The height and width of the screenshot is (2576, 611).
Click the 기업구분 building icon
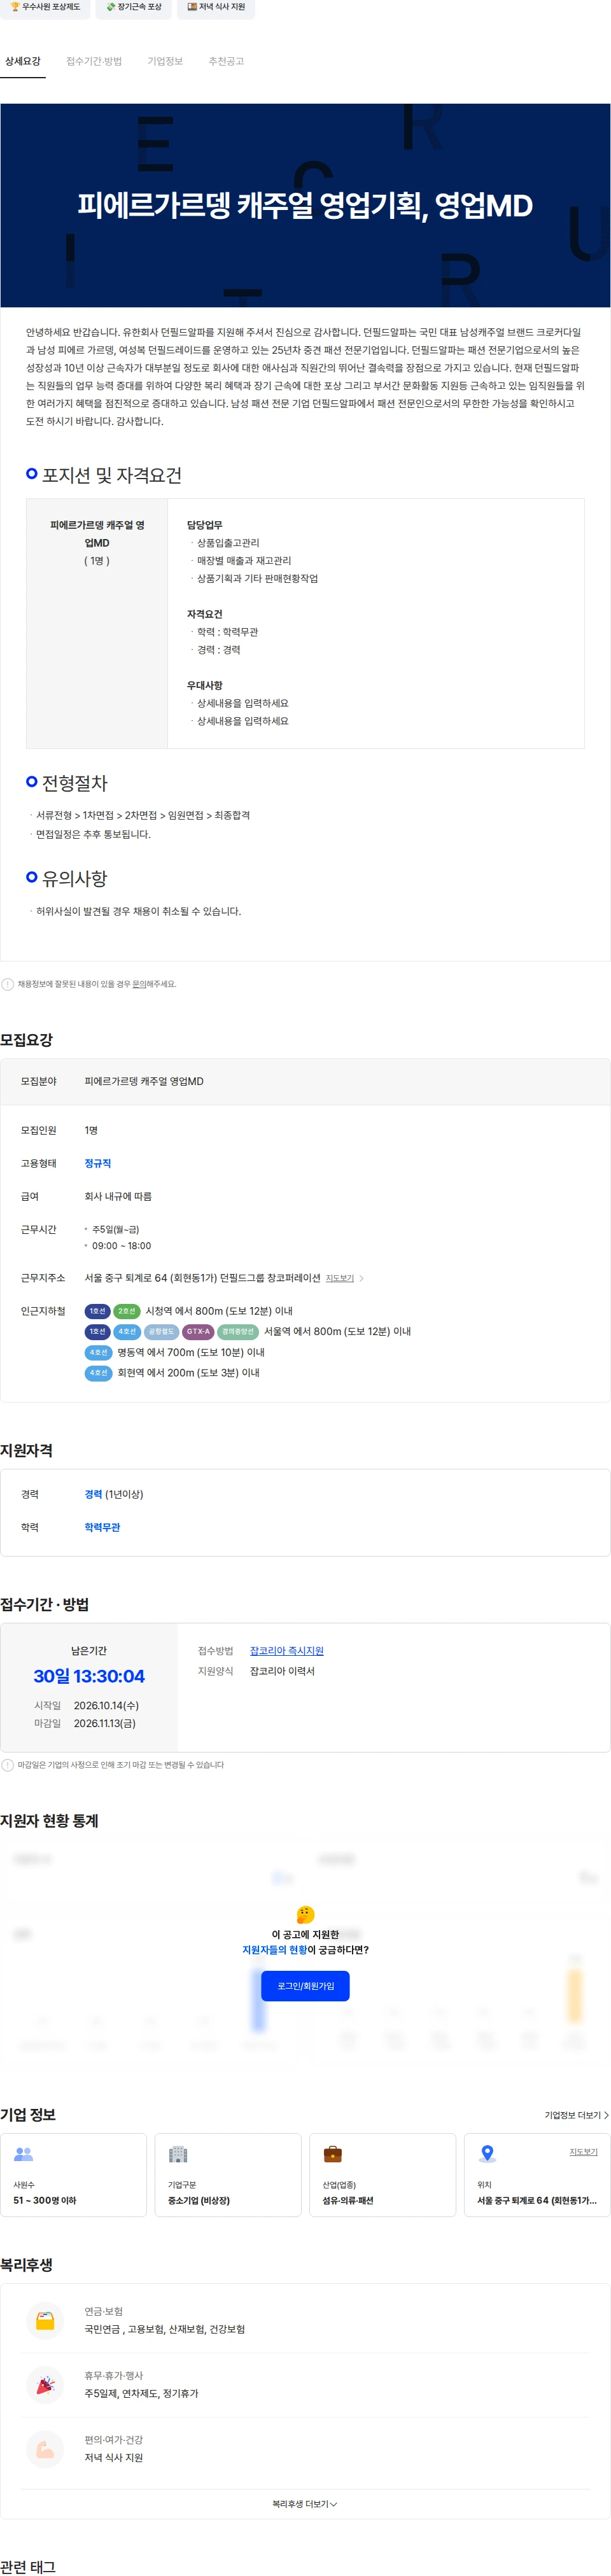(x=178, y=2153)
